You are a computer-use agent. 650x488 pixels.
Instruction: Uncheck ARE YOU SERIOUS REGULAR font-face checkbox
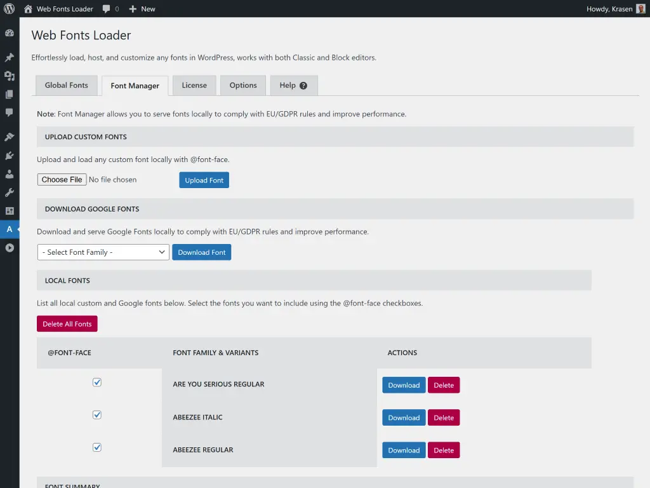pos(97,382)
